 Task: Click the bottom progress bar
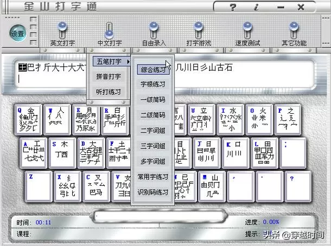coord(159,216)
